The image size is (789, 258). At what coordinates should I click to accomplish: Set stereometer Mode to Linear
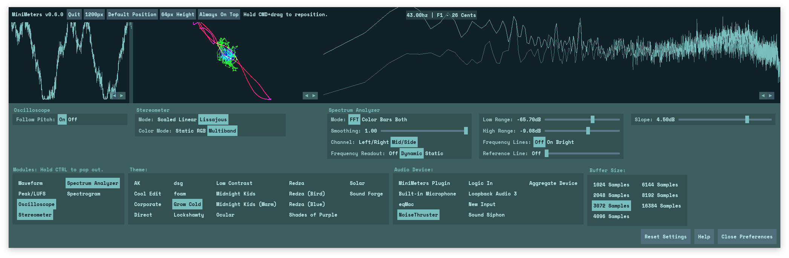point(187,120)
